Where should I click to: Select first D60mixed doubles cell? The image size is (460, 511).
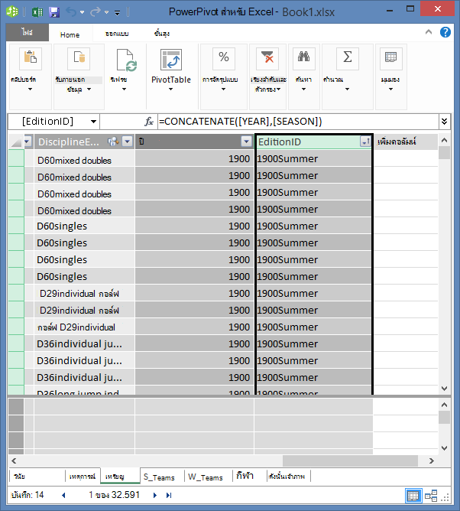click(84, 159)
